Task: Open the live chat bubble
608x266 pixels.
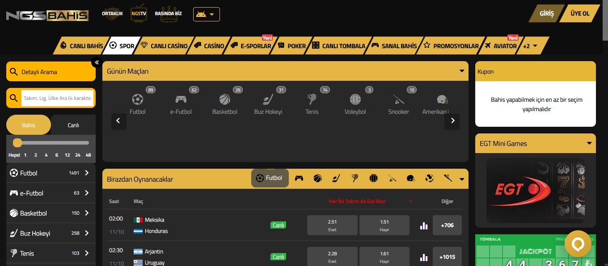Action: 578,244
